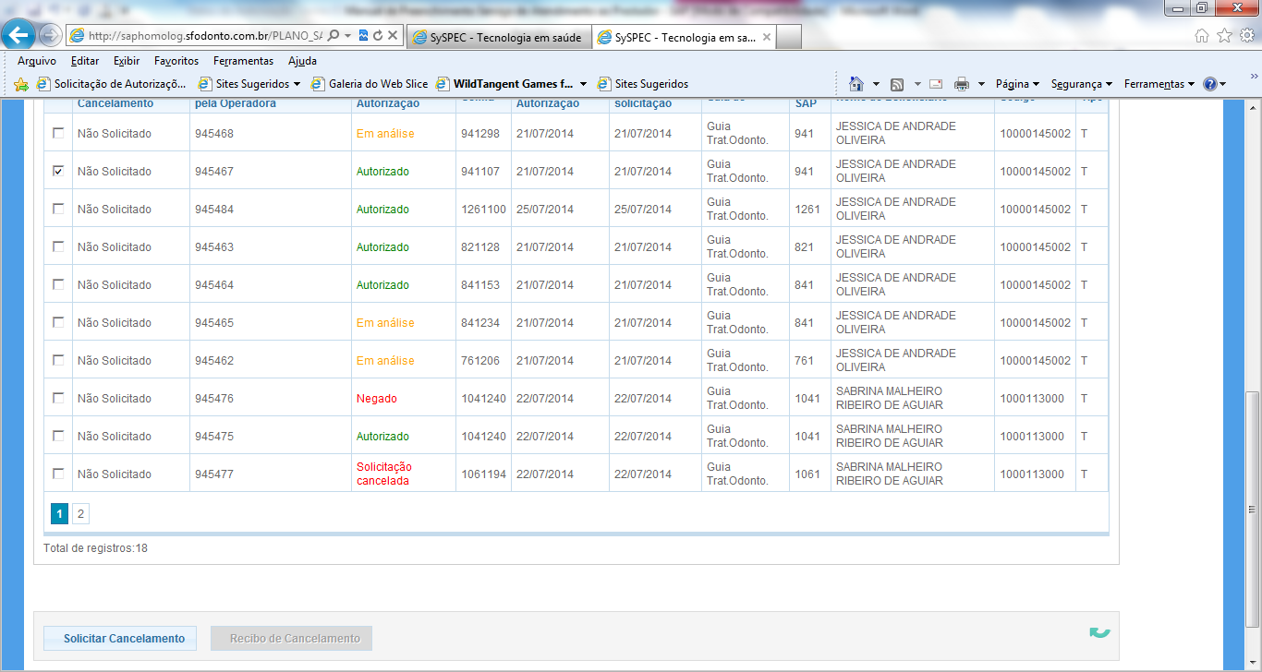Click page 1 in the pagination
Viewport: 1262px width, 672px height.
[x=59, y=514]
